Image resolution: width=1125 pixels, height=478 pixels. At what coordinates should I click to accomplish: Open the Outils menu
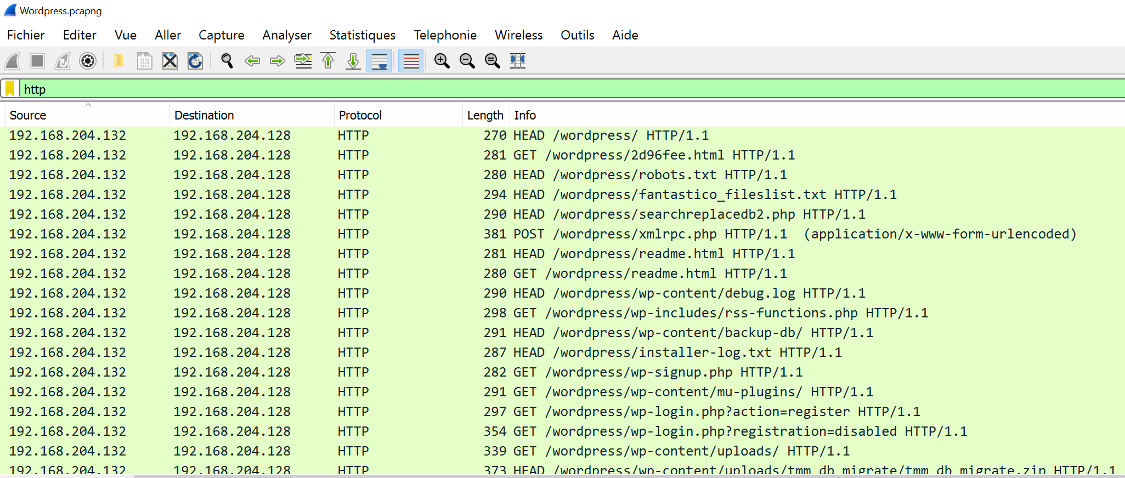[578, 35]
